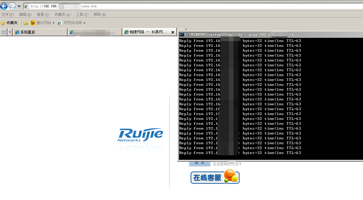Click the page icon in address bar
This screenshot has height=200, width=363.
click(x=27, y=6)
